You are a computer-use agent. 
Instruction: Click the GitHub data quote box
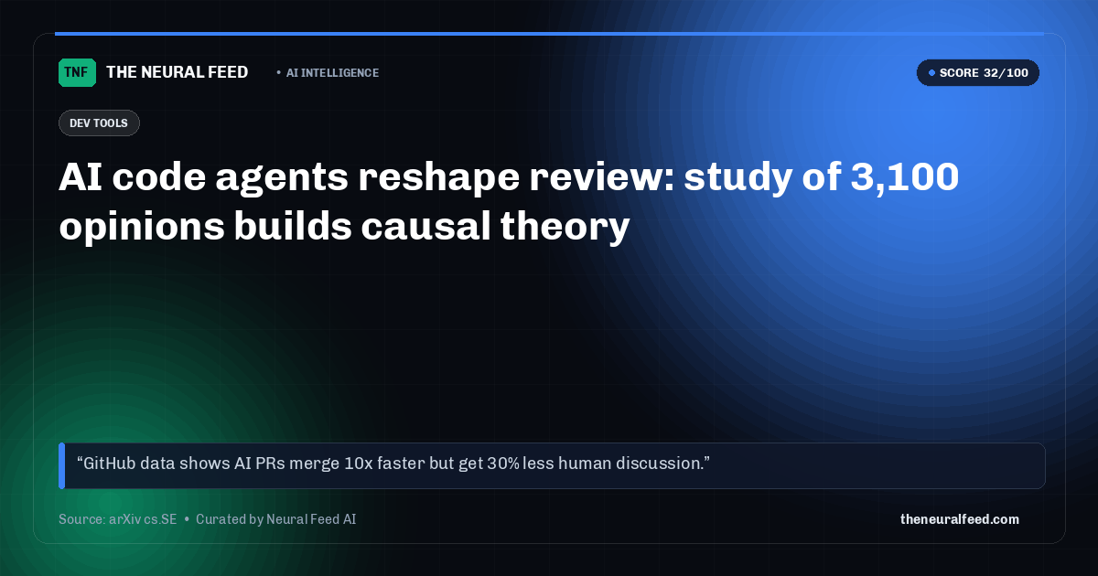tap(552, 465)
